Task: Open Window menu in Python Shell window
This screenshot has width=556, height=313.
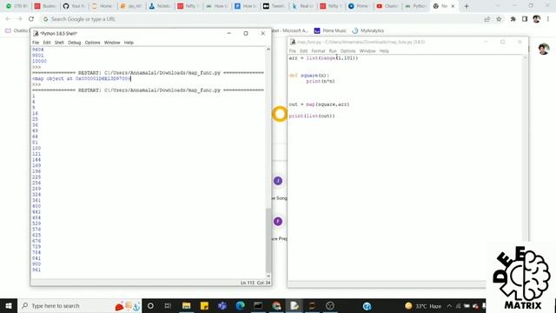Action: click(112, 43)
